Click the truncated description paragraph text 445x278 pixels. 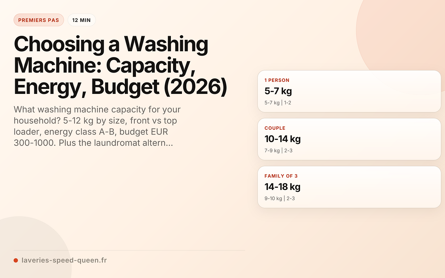click(x=97, y=126)
